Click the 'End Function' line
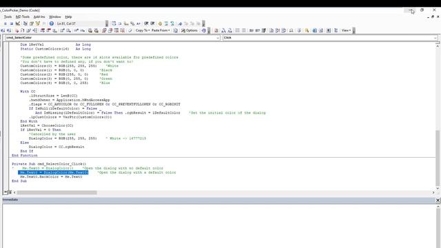The width and height of the screenshot is (441, 248). click(x=25, y=155)
